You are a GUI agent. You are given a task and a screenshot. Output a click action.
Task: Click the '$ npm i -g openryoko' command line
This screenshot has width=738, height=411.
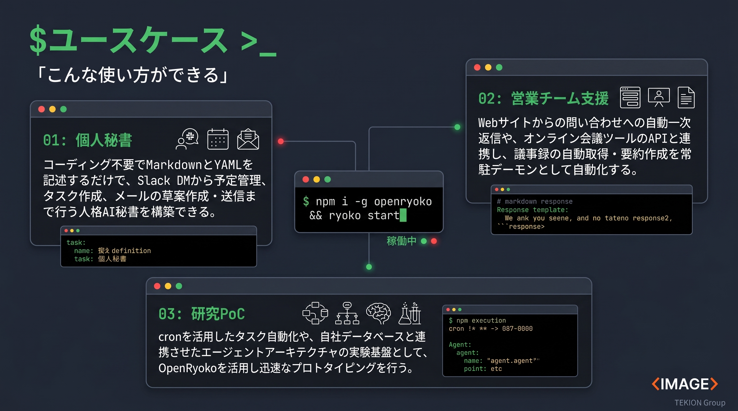[x=367, y=201]
